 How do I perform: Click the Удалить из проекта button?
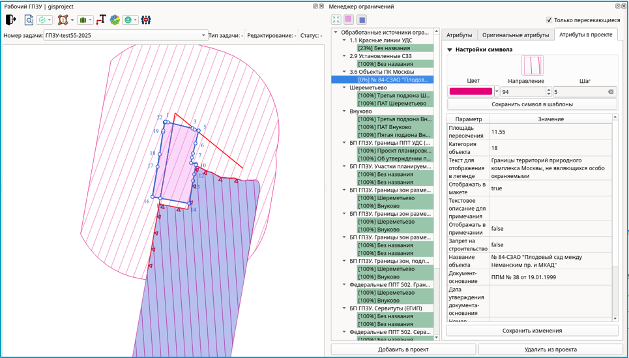550,350
